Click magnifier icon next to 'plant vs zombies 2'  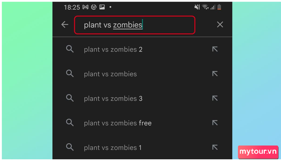(x=70, y=49)
